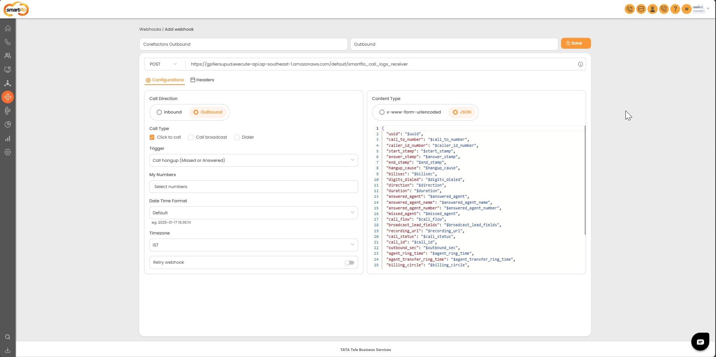Viewport: 716px width, 357px height.
Task: Click the "answered_agent_name" JSON line
Action: click(439, 202)
